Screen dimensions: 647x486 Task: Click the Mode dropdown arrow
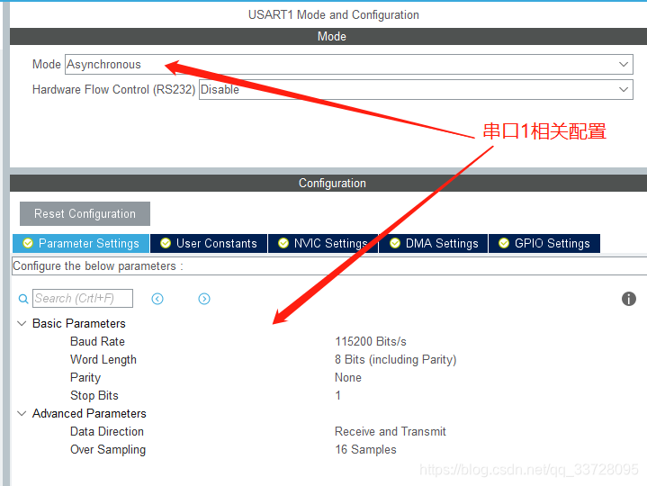point(624,65)
